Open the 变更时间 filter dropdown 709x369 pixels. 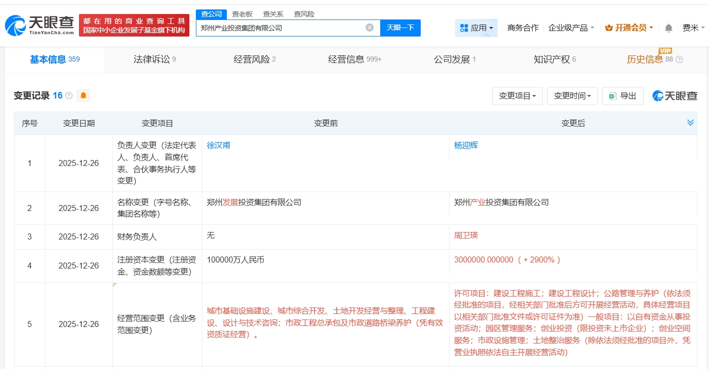(572, 96)
